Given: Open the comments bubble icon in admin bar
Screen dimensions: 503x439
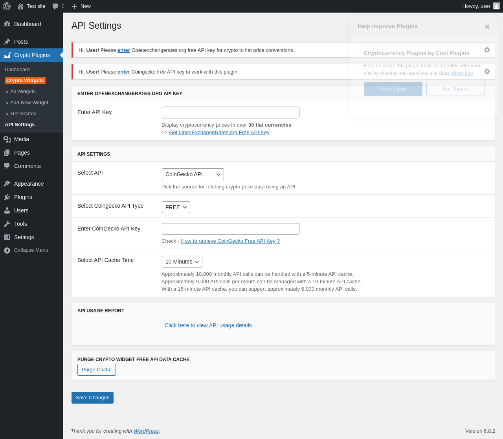Looking at the screenshot, I should 55,6.
